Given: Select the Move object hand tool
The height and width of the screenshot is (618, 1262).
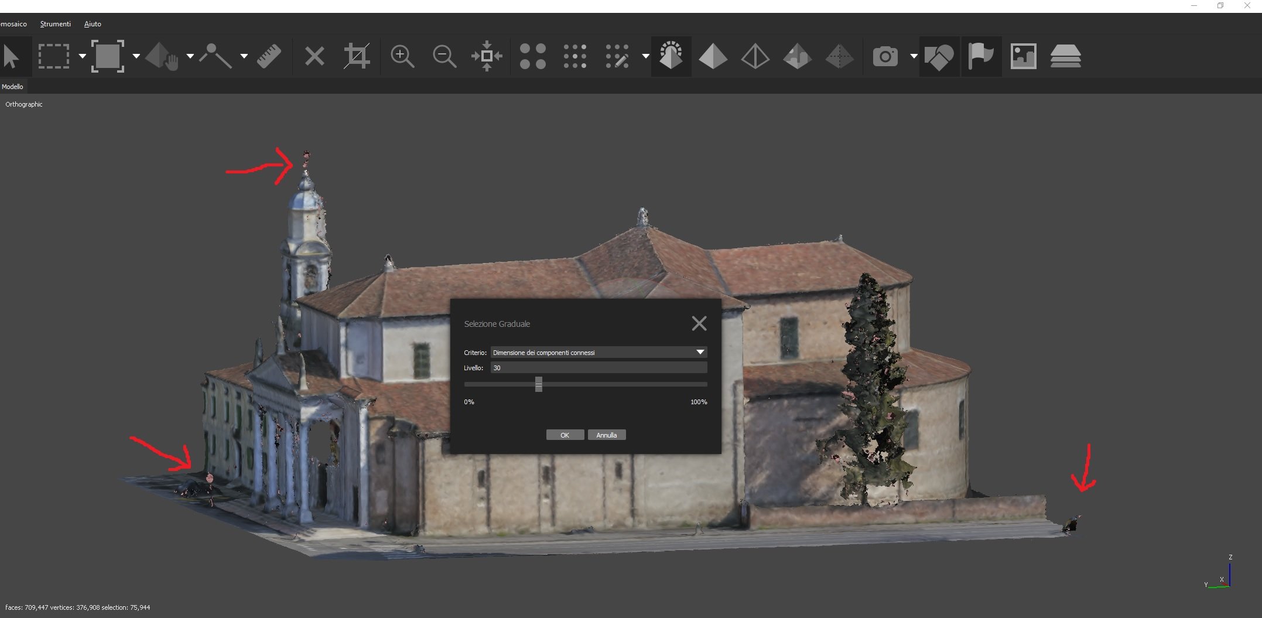Looking at the screenshot, I should (162, 57).
